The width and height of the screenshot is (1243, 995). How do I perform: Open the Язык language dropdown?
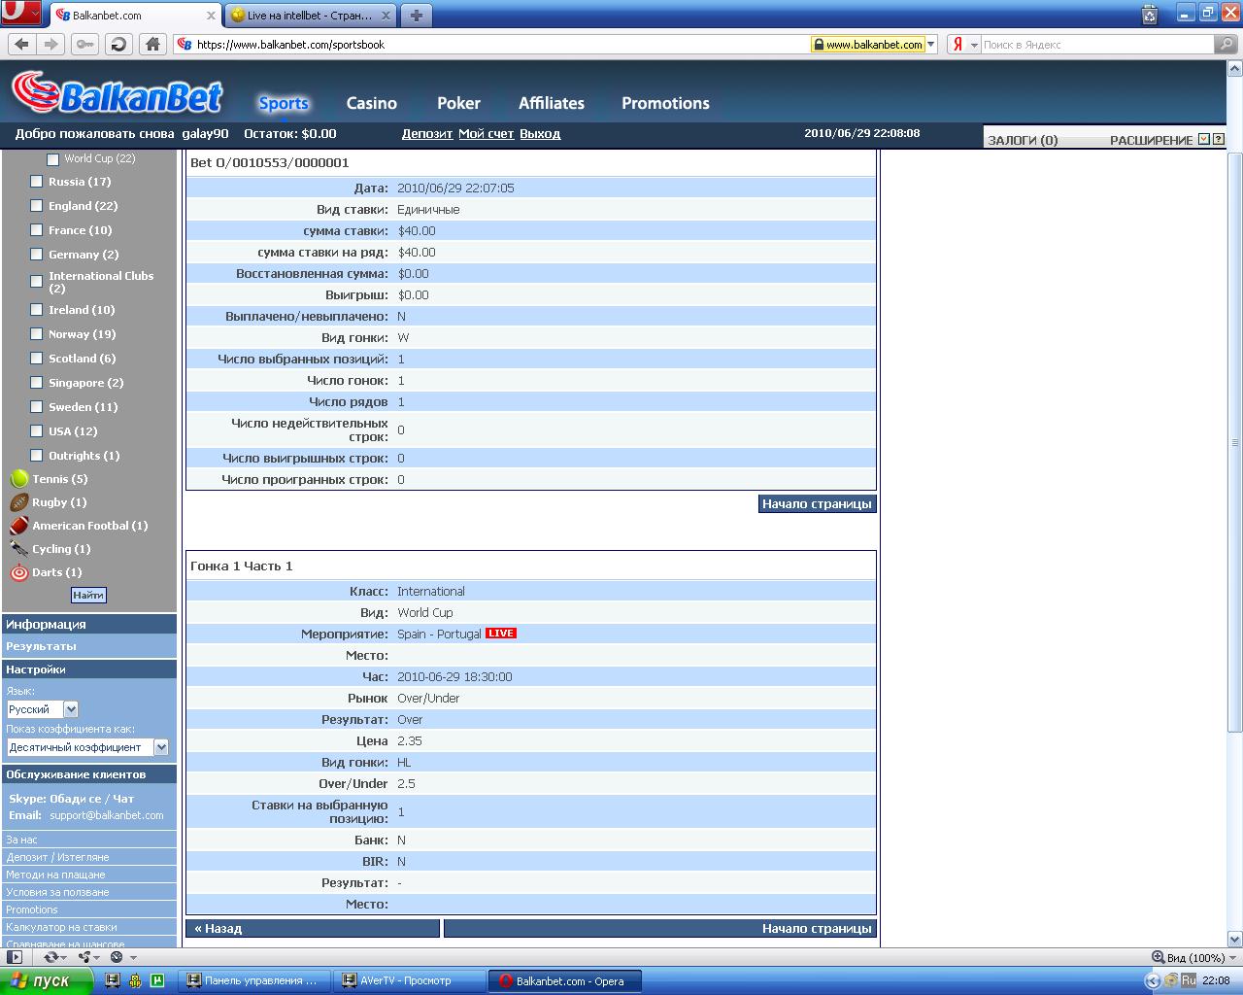(42, 709)
